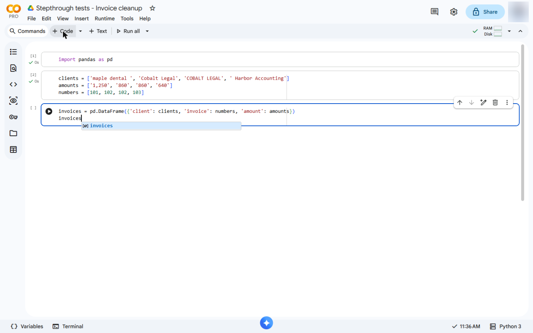Open the Tools menu
Image resolution: width=533 pixels, height=333 pixels.
coord(127,18)
